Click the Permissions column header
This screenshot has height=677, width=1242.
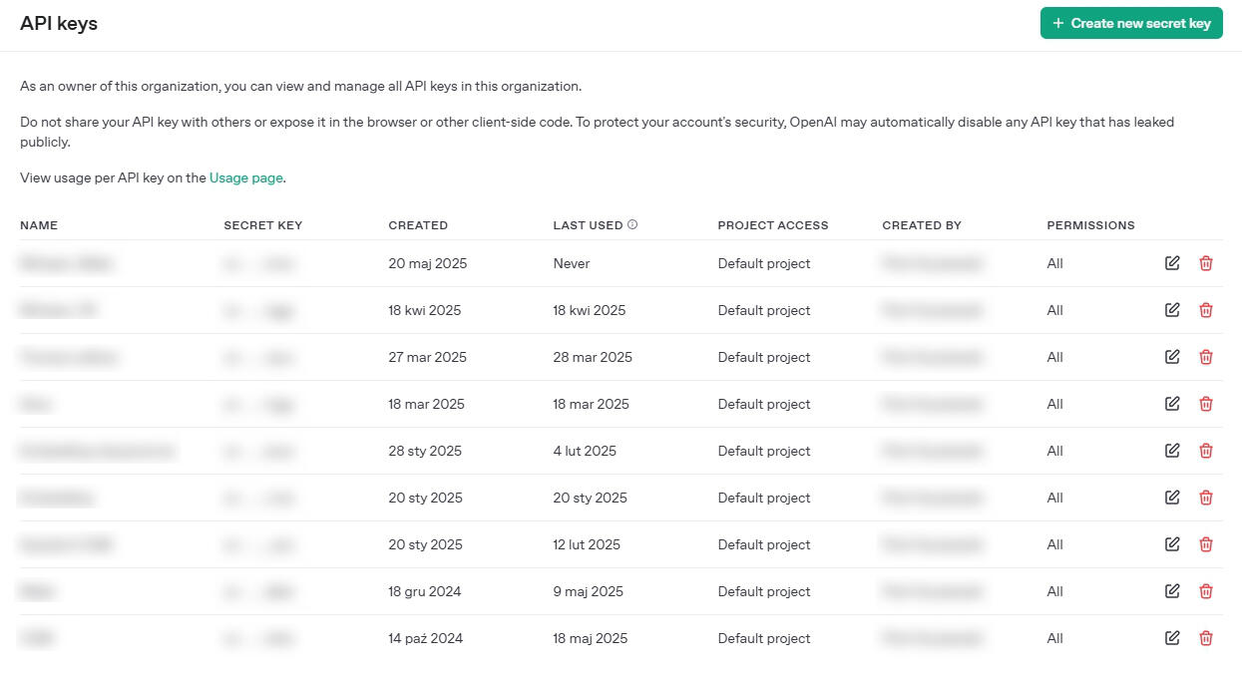click(x=1090, y=225)
